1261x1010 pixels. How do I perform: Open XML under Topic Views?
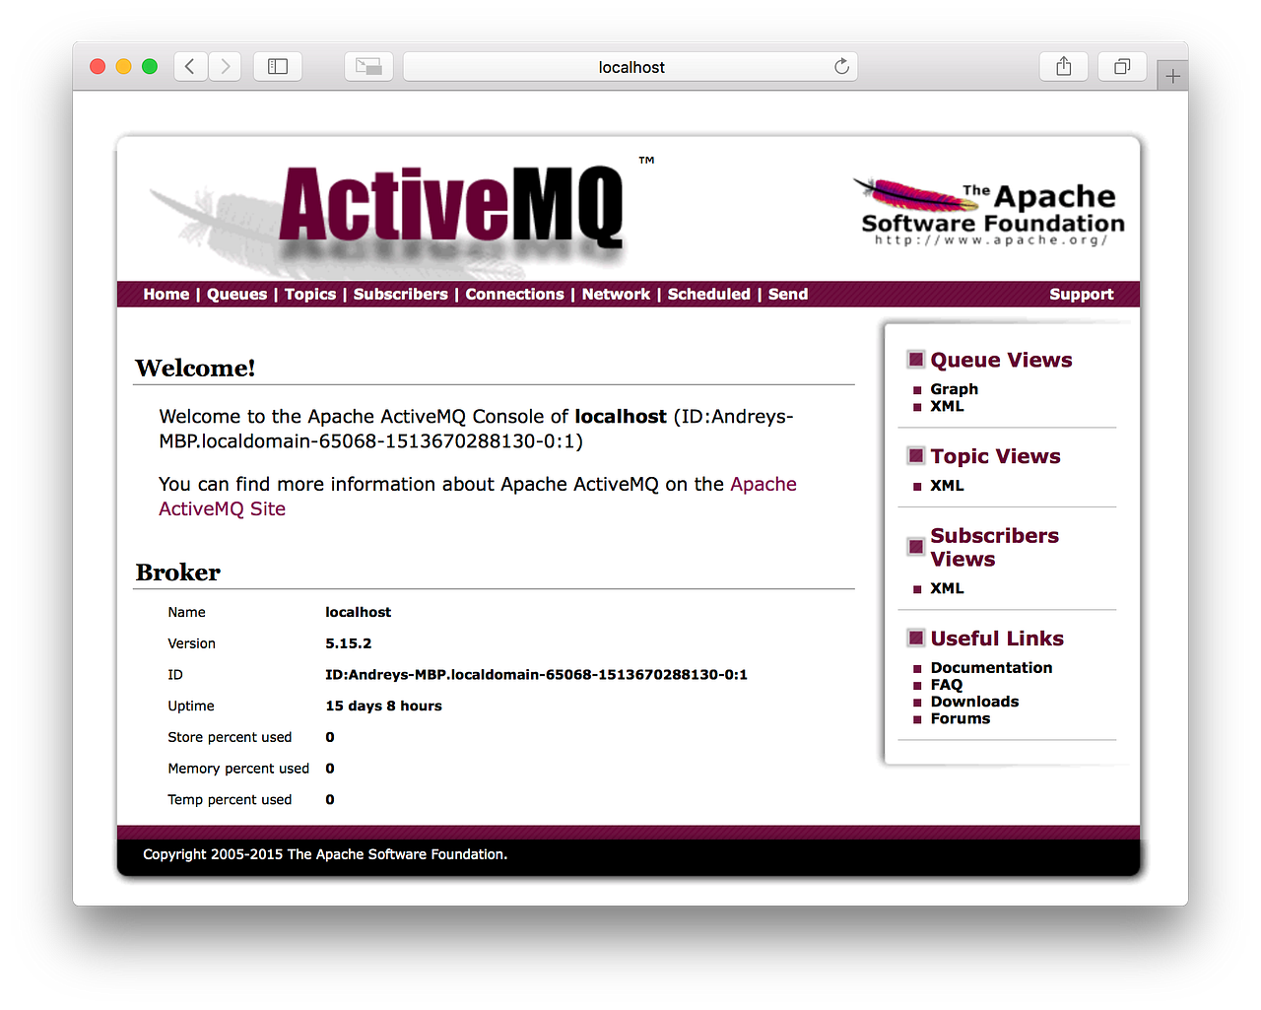[947, 485]
